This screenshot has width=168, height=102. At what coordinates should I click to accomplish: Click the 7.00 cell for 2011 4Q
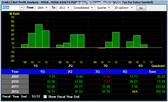(x=125, y=86)
